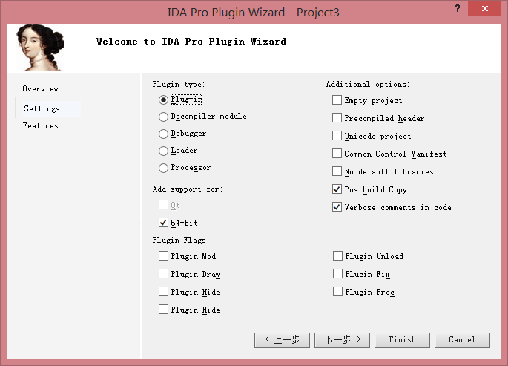This screenshot has width=508, height=366.
Task: Cancel the plugin wizard
Action: pyautogui.click(x=462, y=340)
